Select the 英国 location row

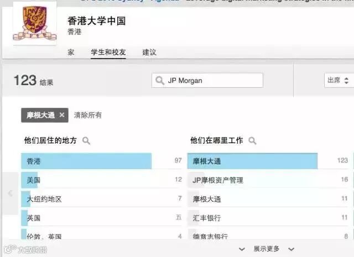click(x=102, y=218)
